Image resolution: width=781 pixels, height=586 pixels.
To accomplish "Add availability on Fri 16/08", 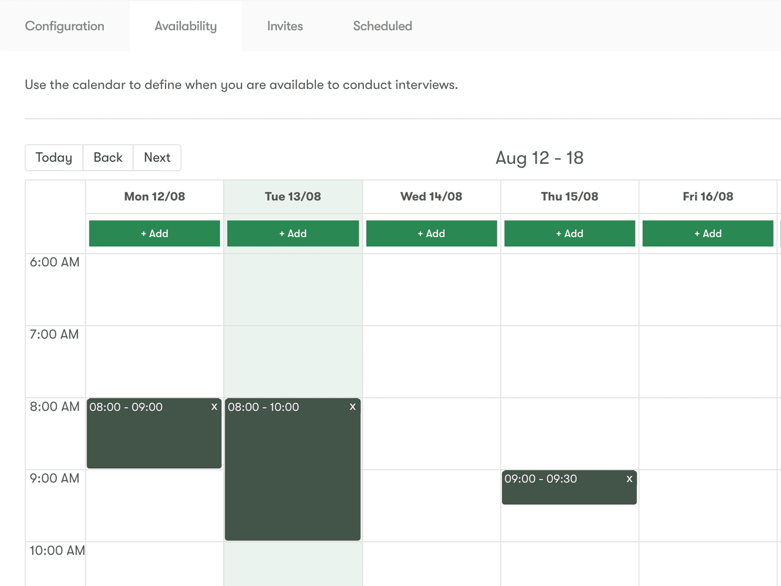I will [708, 233].
